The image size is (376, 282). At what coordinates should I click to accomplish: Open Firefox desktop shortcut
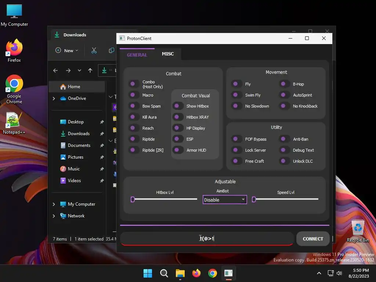pyautogui.click(x=14, y=51)
